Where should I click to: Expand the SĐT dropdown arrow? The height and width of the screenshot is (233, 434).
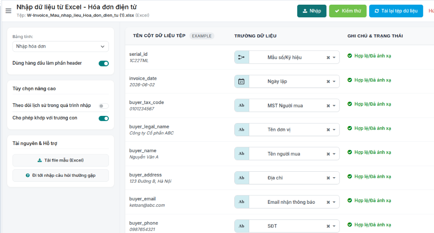pos(334,226)
